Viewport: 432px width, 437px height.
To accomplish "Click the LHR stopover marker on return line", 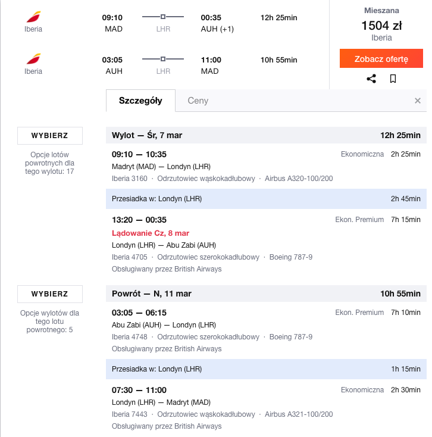I will 163,59.
